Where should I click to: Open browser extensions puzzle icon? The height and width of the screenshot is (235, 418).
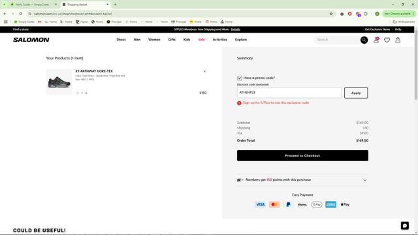[x=366, y=14]
